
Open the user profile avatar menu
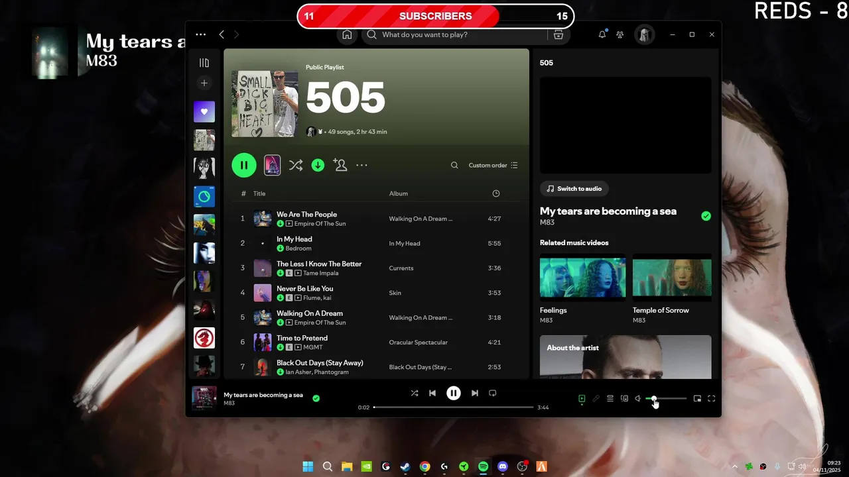coord(645,34)
